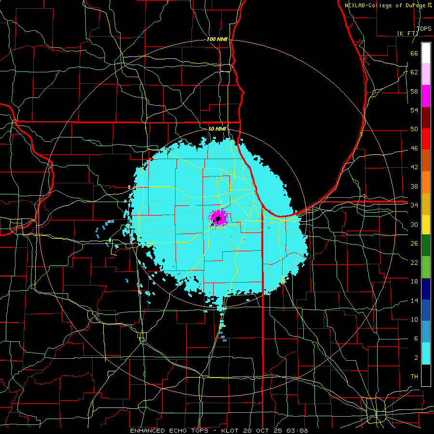Click the "K FT" units label
Screen dimensions: 434x434
408,33
